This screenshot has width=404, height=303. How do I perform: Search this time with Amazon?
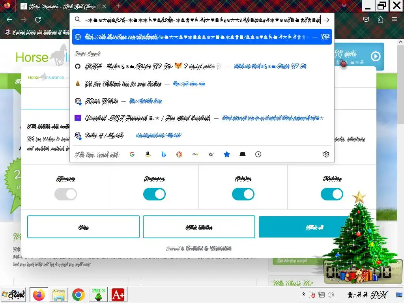click(x=148, y=154)
